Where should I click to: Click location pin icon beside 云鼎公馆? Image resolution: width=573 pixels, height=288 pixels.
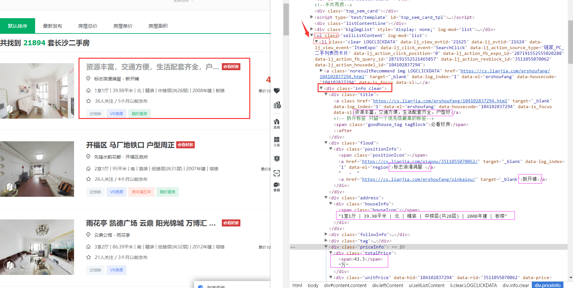(88, 235)
